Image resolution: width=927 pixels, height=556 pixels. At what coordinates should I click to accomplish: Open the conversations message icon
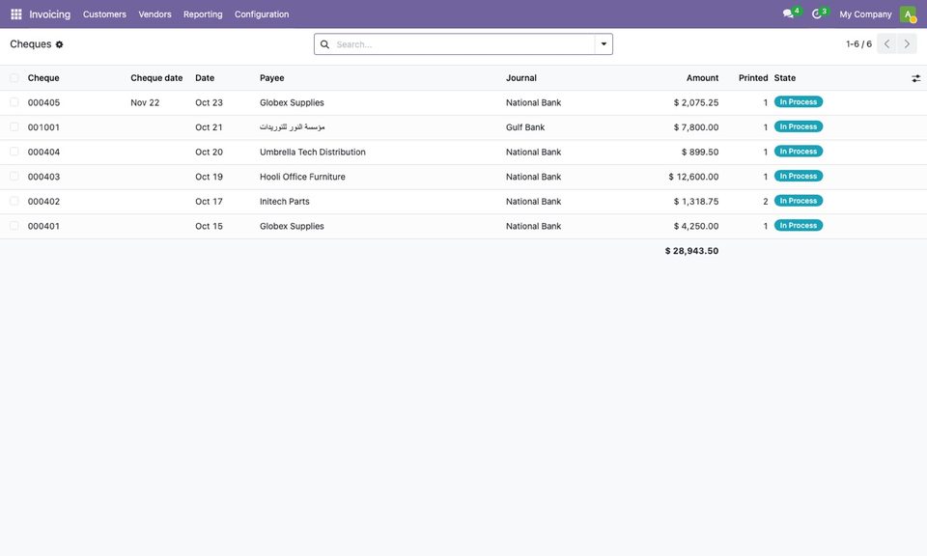(788, 14)
